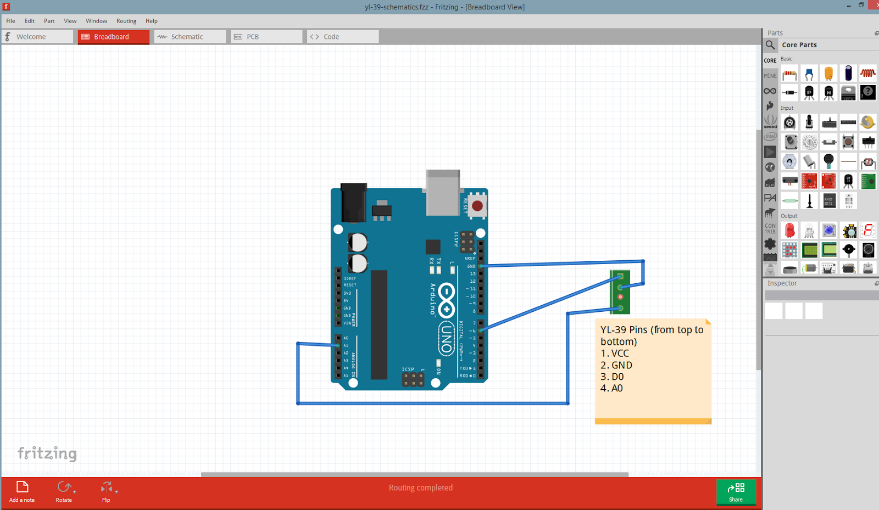
Task: Choose the N-type transistor part
Action: tap(829, 93)
